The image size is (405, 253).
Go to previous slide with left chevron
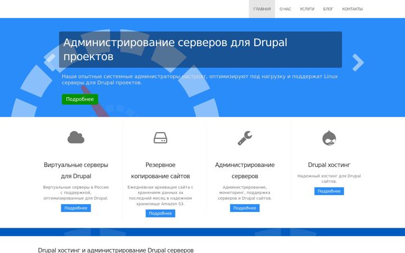coord(49,62)
